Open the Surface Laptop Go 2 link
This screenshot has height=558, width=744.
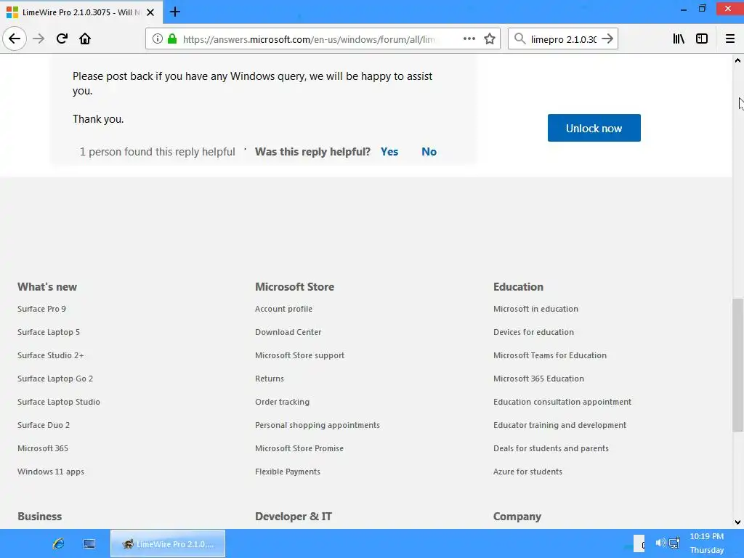point(55,379)
